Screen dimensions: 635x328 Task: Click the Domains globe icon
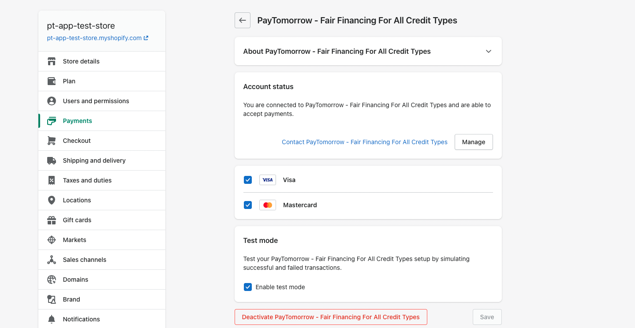pos(52,280)
